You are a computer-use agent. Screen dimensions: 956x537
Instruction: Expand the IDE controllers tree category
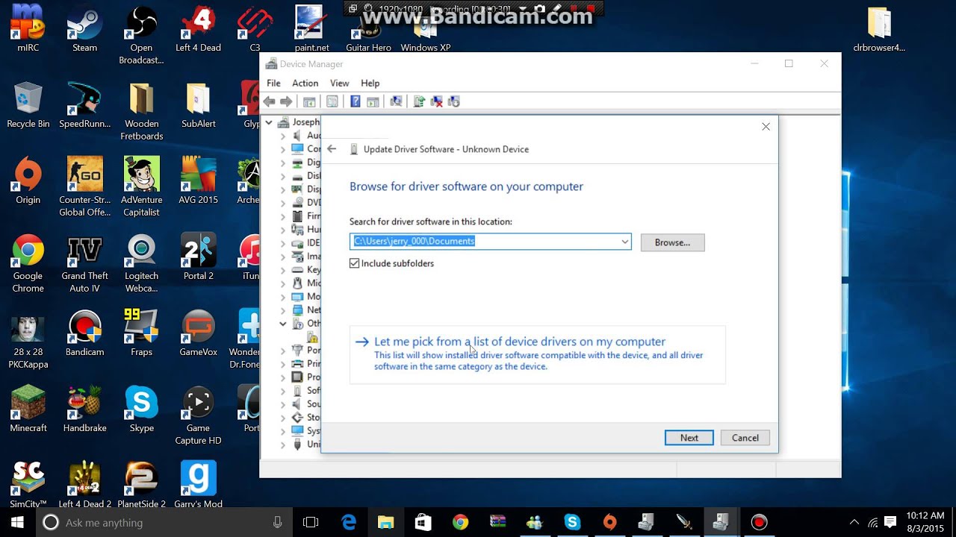282,243
